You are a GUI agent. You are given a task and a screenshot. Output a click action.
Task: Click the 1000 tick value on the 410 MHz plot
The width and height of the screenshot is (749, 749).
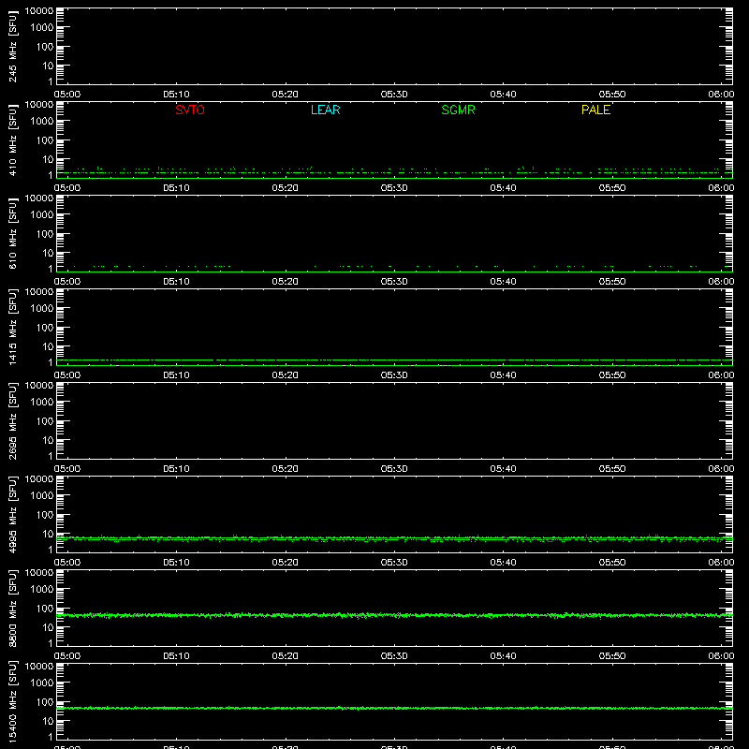[42, 121]
